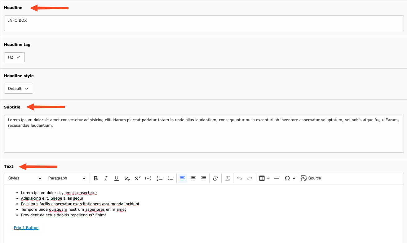The height and width of the screenshot is (243, 407).
Task: Open the Paragraph format dropdown
Action: 67,178
